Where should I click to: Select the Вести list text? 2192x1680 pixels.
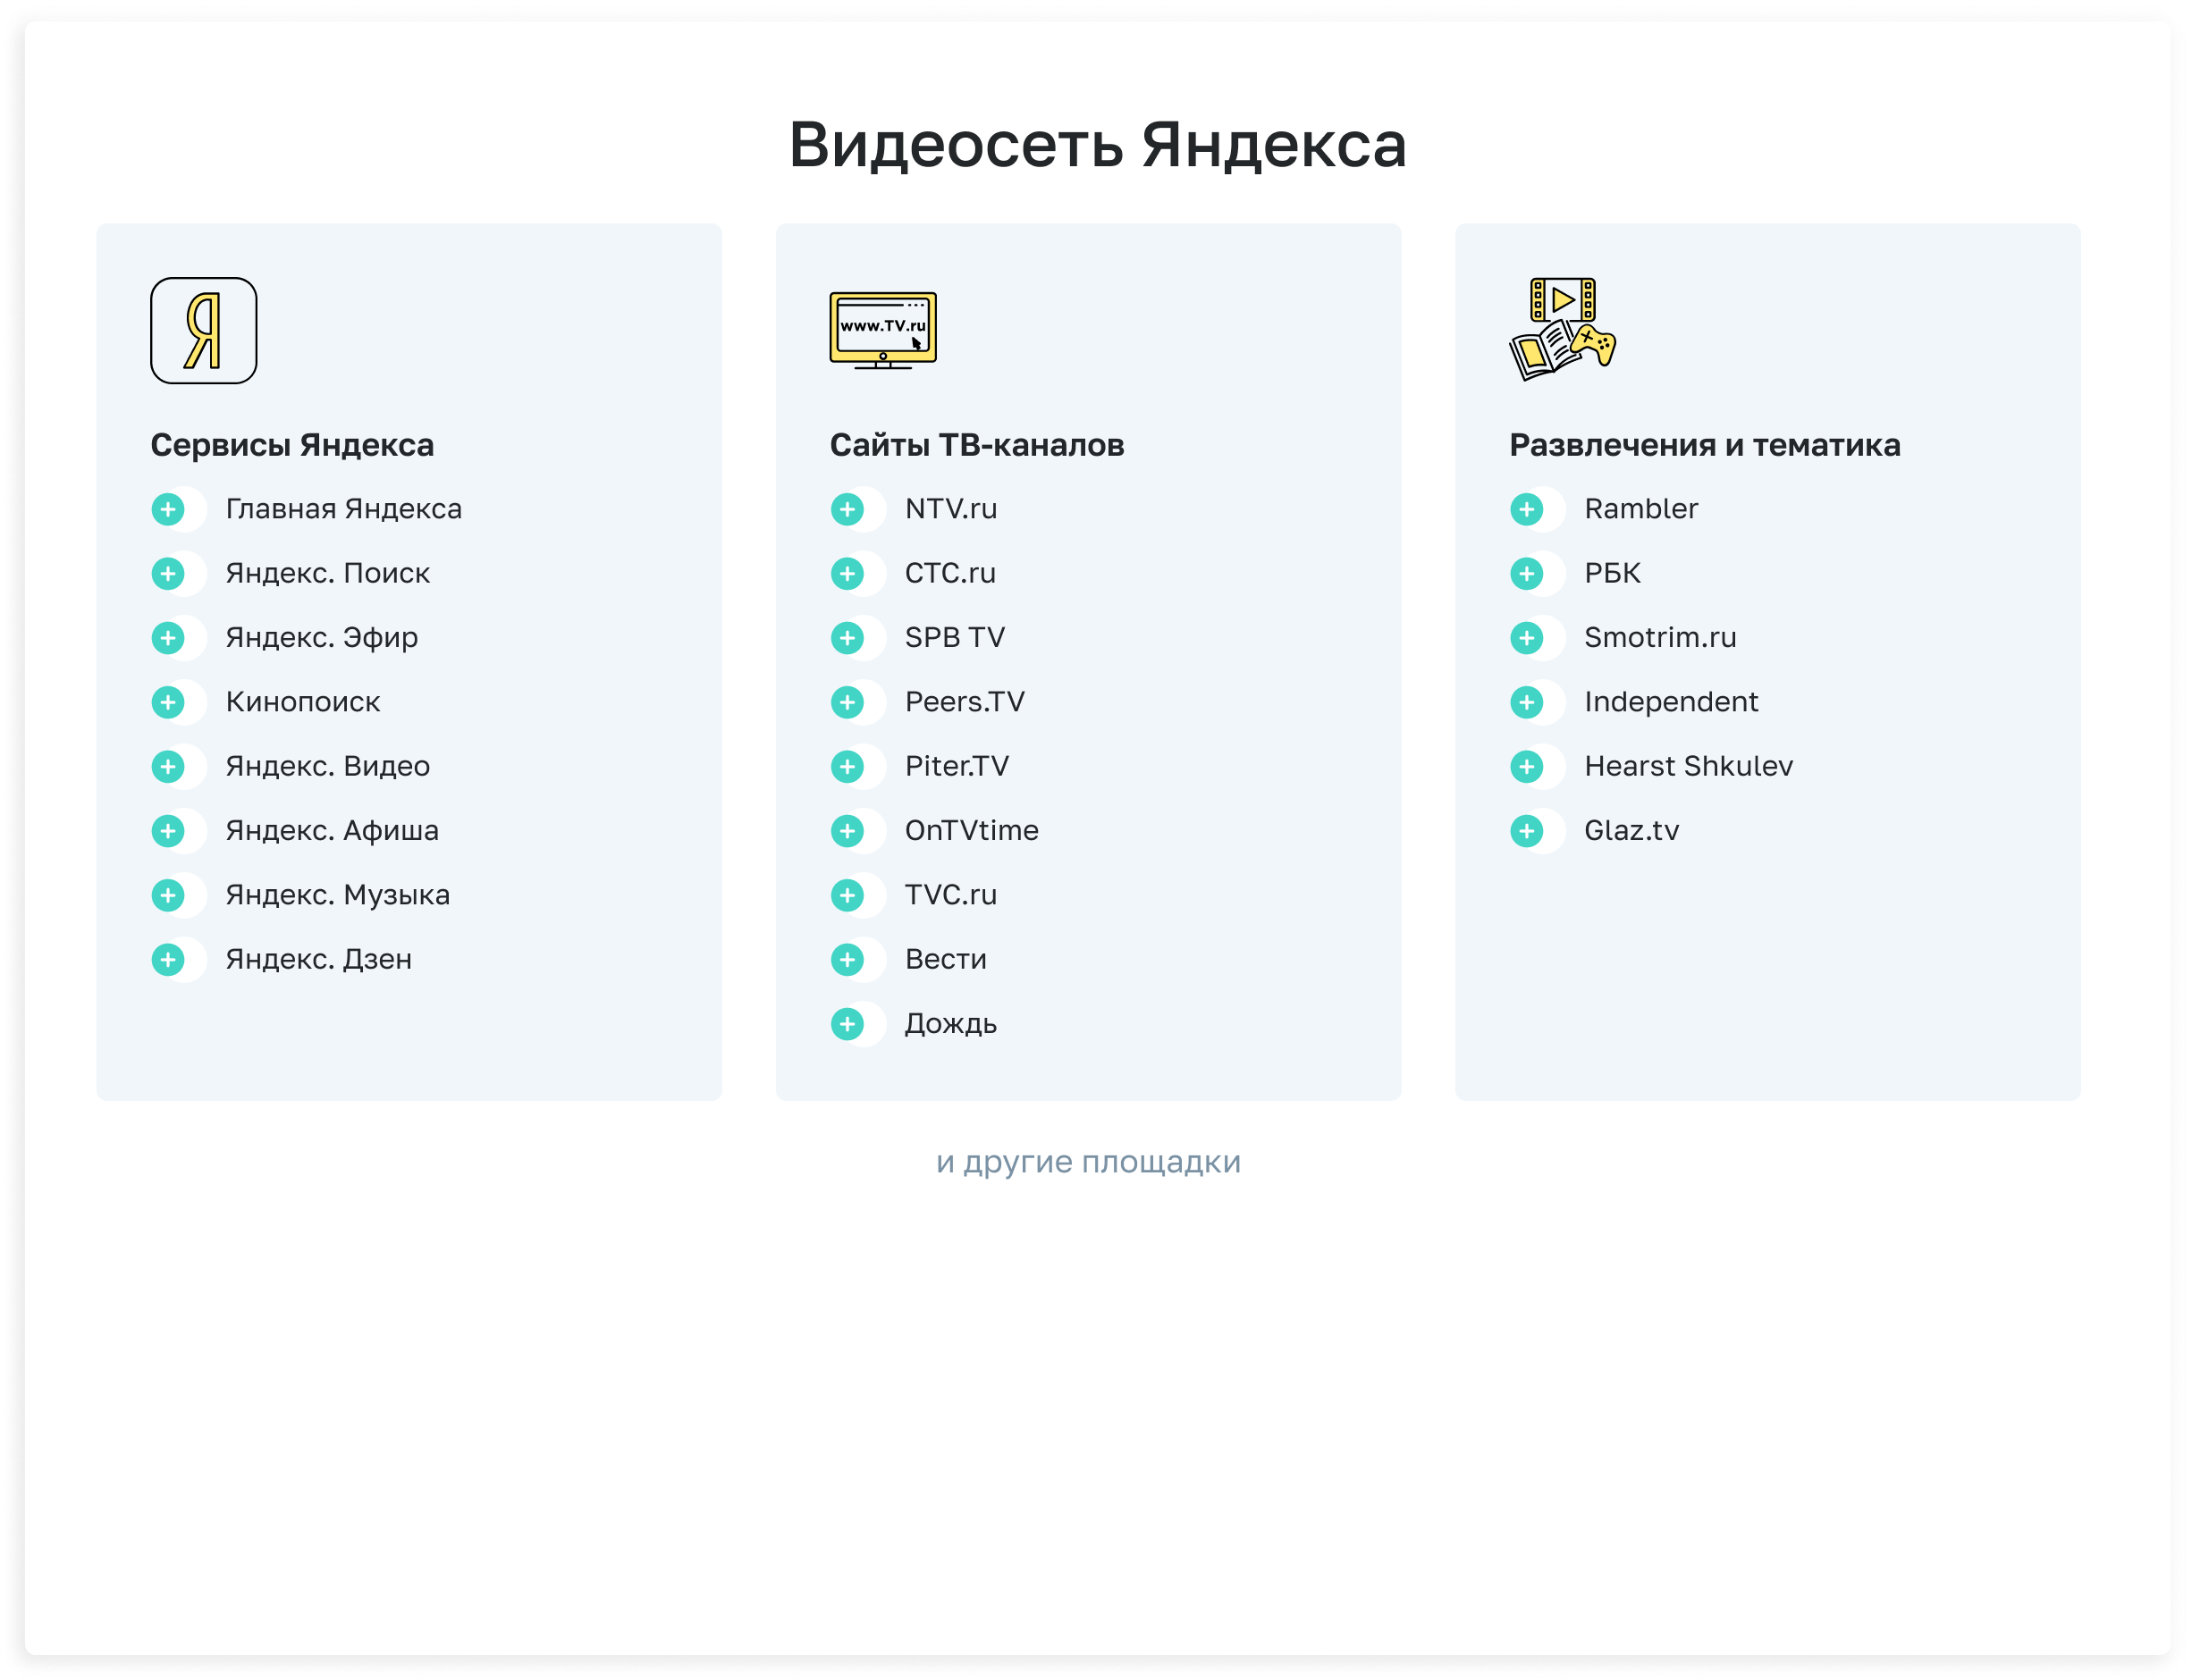[947, 959]
